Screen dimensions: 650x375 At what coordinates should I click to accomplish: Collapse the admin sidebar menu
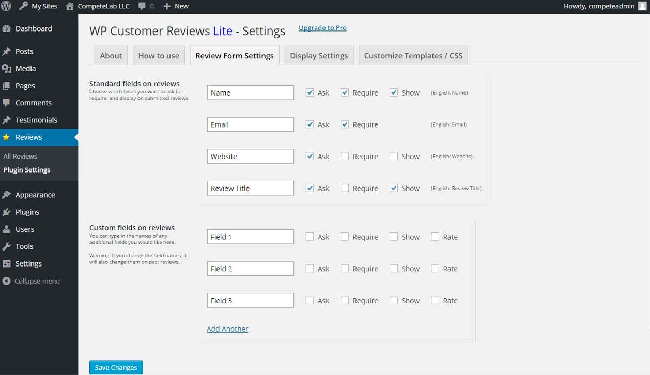point(32,281)
